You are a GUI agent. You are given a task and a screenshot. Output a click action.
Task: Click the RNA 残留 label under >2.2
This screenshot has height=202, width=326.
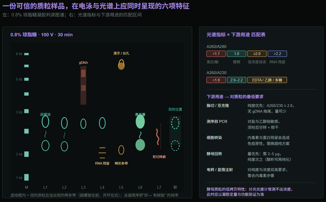coord(277,62)
